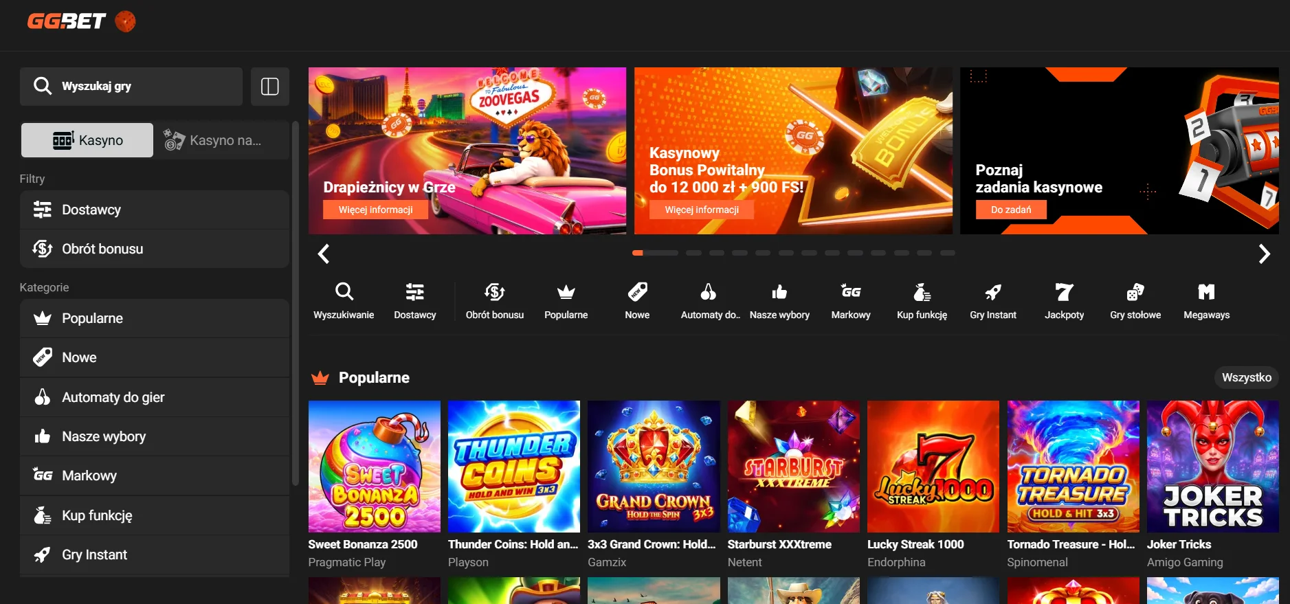Open the Thunder Coins game thumbnail

(x=514, y=467)
